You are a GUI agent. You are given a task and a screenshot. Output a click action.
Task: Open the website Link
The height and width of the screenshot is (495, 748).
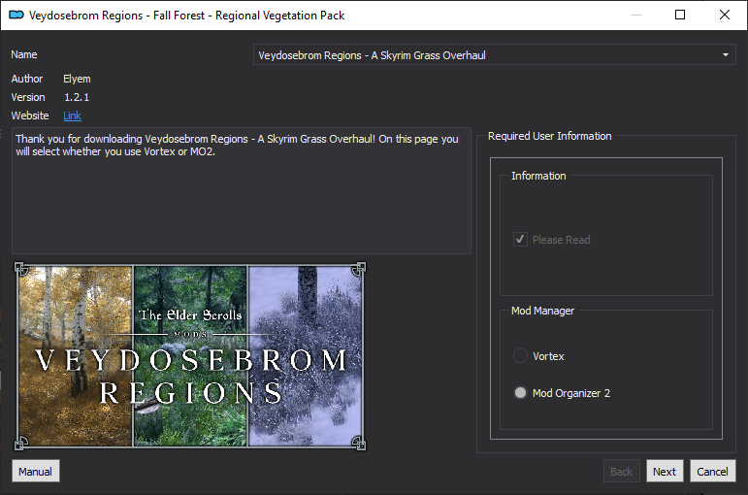coord(72,115)
